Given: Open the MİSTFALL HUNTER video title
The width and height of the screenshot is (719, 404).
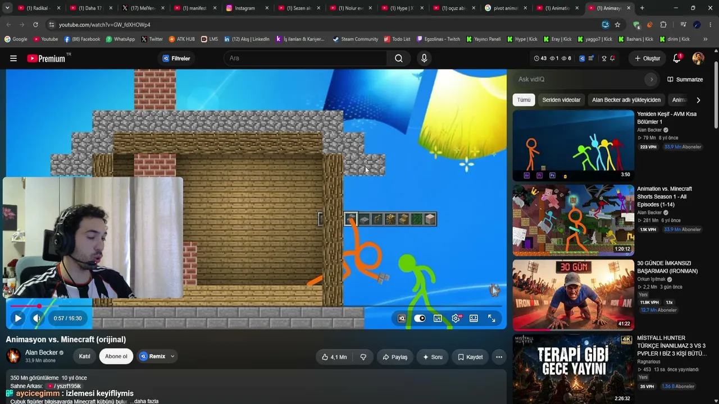Looking at the screenshot, I should (x=671, y=346).
